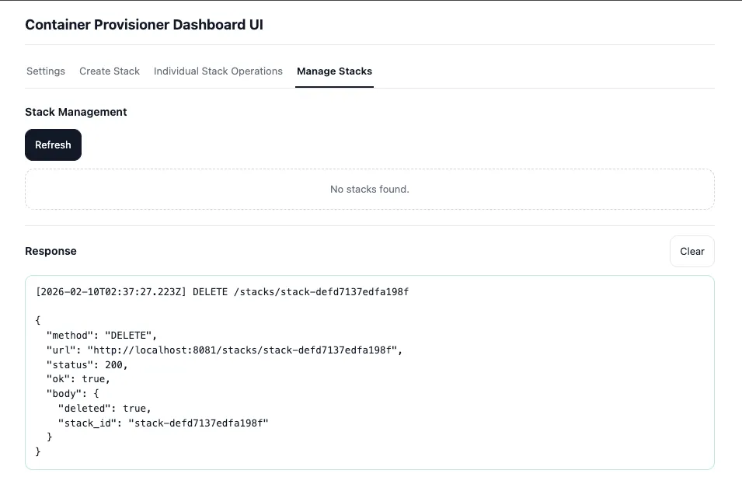This screenshot has width=742, height=484.
Task: Click the Stack Management heading
Action: 76,112
